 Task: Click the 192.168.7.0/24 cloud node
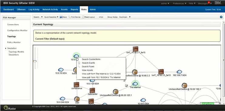click(180, 72)
